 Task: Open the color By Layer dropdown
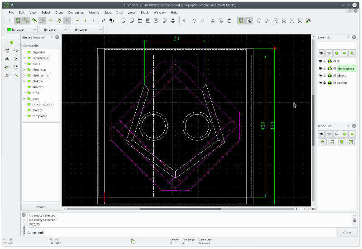[21, 29]
